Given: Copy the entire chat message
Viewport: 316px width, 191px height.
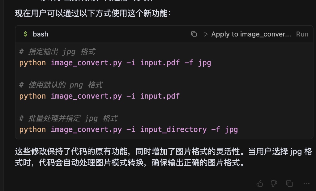Looking at the screenshot, I should 289,184.
